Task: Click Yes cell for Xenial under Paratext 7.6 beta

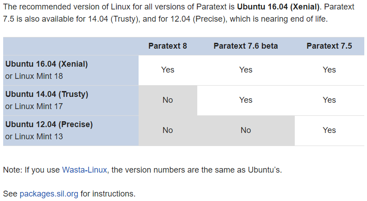Action: [x=246, y=70]
